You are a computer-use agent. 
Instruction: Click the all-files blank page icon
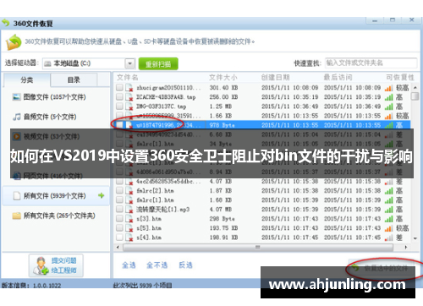point(17,195)
